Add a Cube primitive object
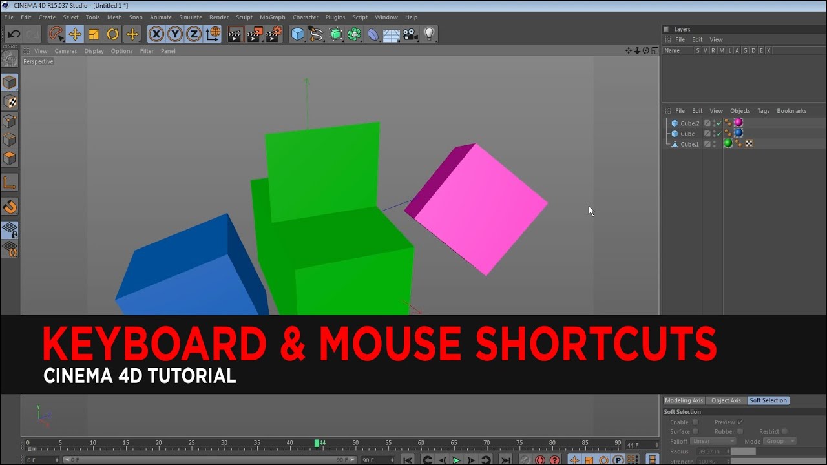827x465 pixels. 297,34
